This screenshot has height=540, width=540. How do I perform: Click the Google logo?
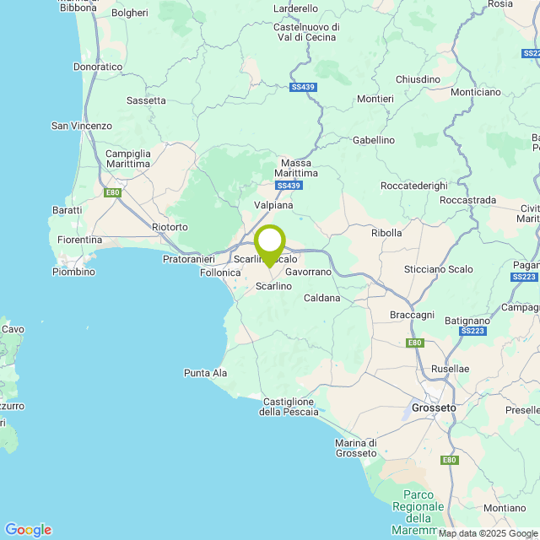coord(29,530)
